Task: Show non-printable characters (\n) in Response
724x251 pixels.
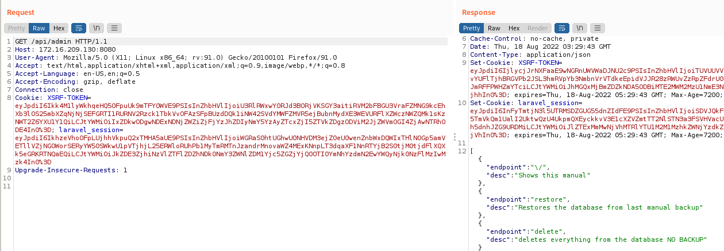Action: pyautogui.click(x=580, y=28)
